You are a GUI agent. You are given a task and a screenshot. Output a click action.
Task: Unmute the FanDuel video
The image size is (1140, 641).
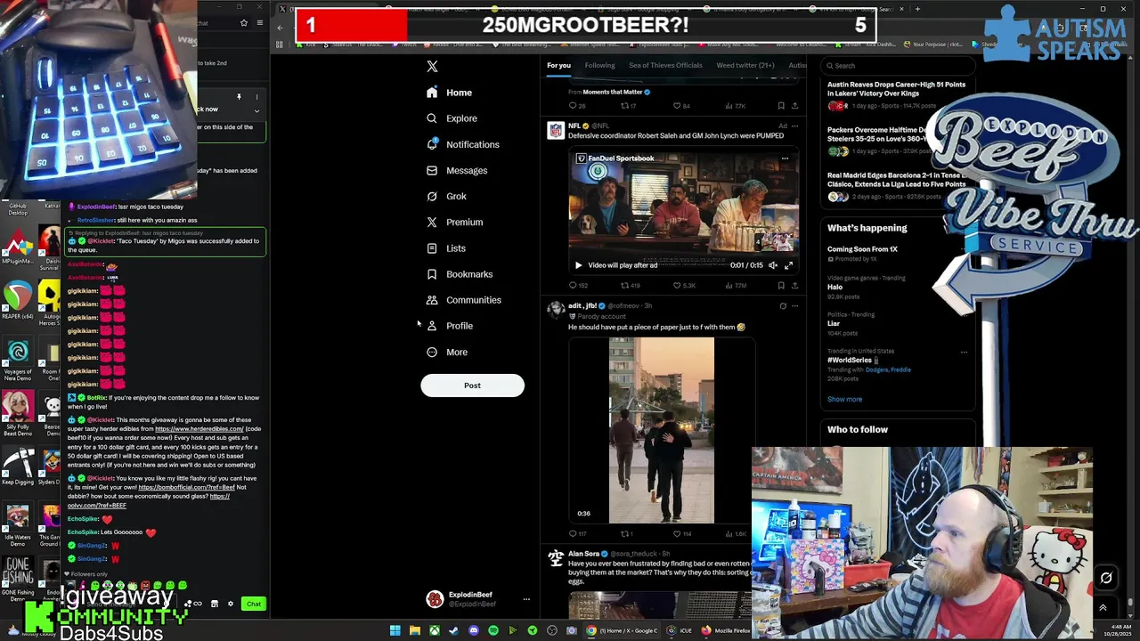click(x=772, y=265)
